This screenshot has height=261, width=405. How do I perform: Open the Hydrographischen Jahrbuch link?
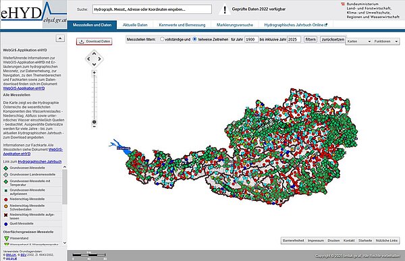(x=40, y=162)
